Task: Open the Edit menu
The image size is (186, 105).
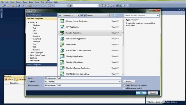Action: click(x=7, y=2)
